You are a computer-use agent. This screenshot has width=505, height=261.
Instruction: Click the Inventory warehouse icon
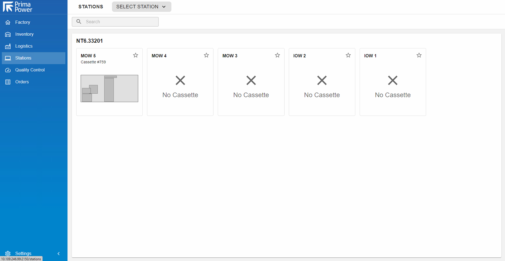8,34
